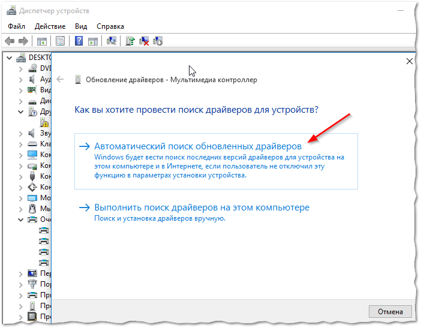Click the Отмена button
This screenshot has height=328, width=421.
click(x=390, y=311)
